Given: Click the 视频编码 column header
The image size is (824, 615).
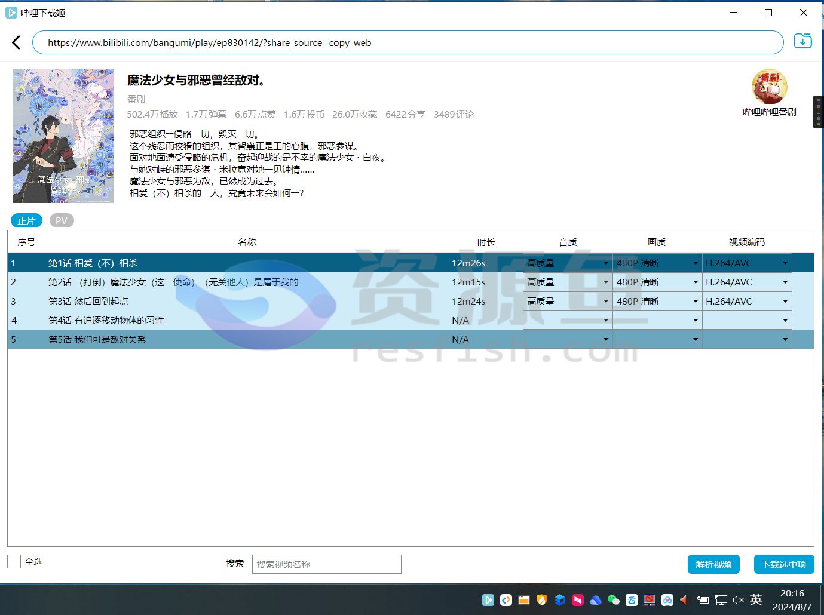Looking at the screenshot, I should coord(747,242).
